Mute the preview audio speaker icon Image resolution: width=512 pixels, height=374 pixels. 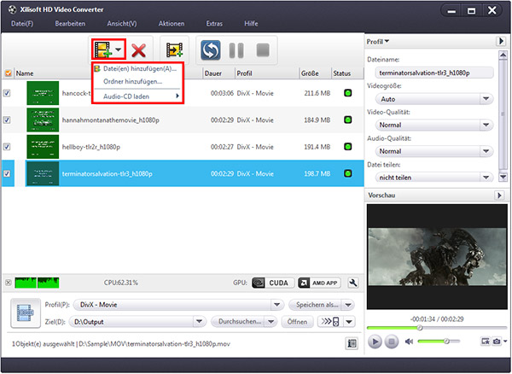(409, 342)
